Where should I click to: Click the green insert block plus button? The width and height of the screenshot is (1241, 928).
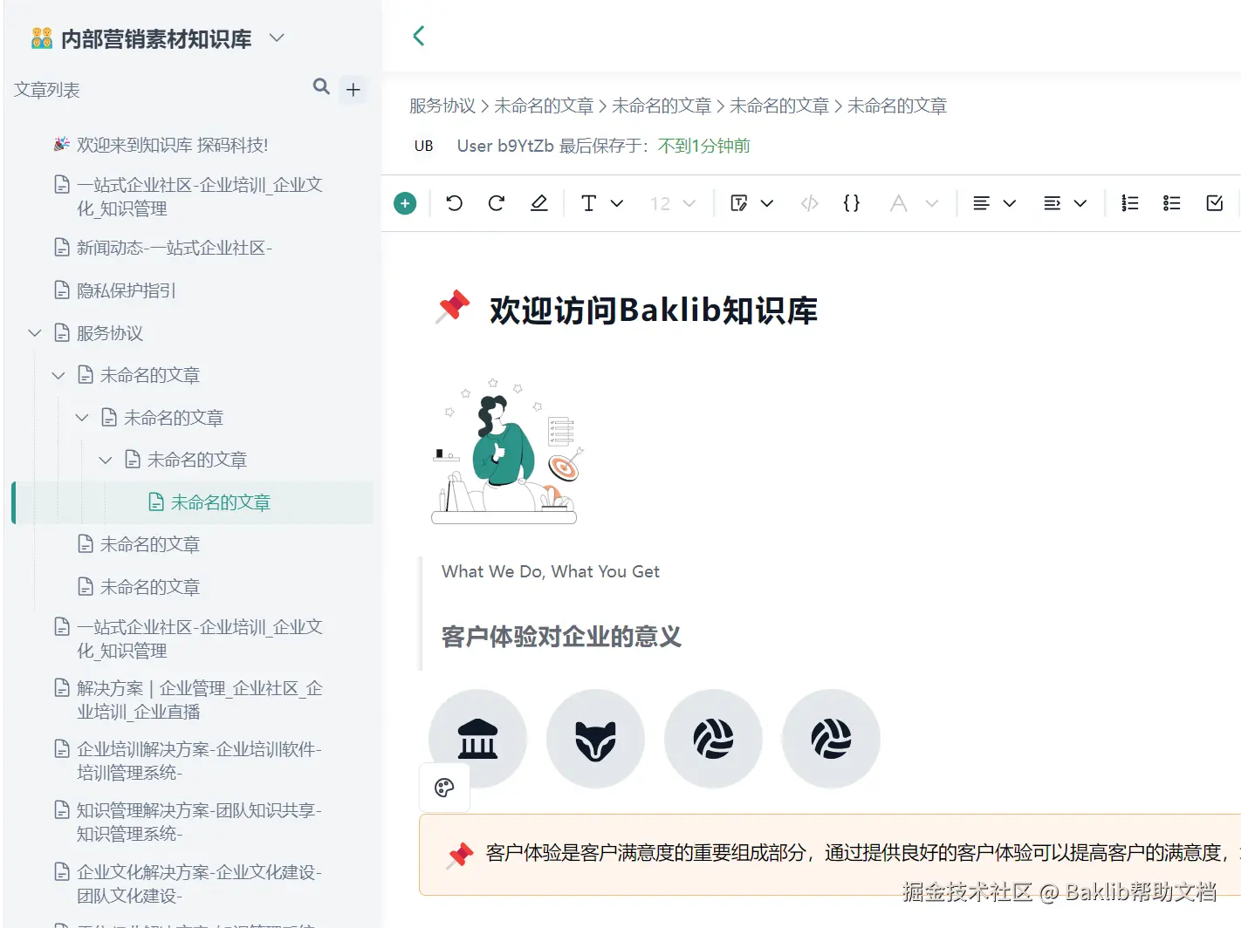tap(405, 203)
